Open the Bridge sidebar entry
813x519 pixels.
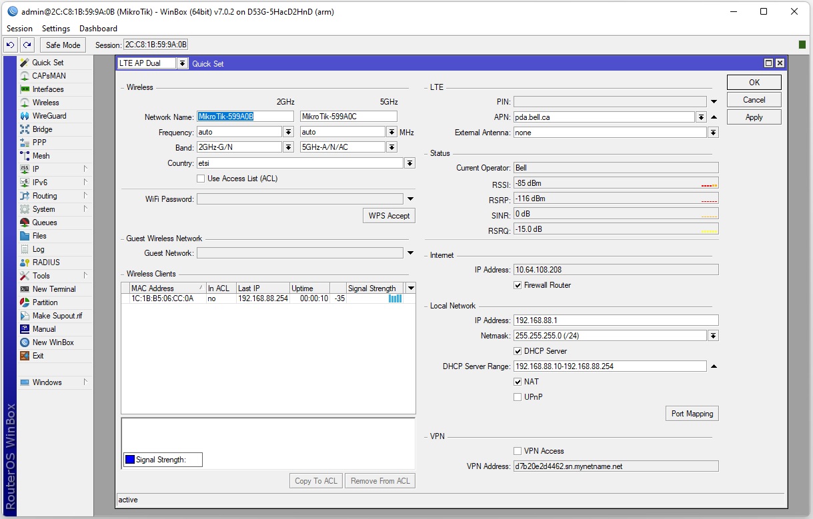[x=42, y=129]
